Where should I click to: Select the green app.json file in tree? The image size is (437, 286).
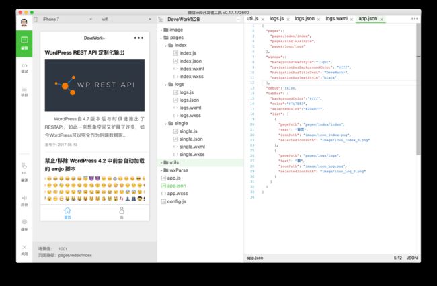tap(173, 186)
